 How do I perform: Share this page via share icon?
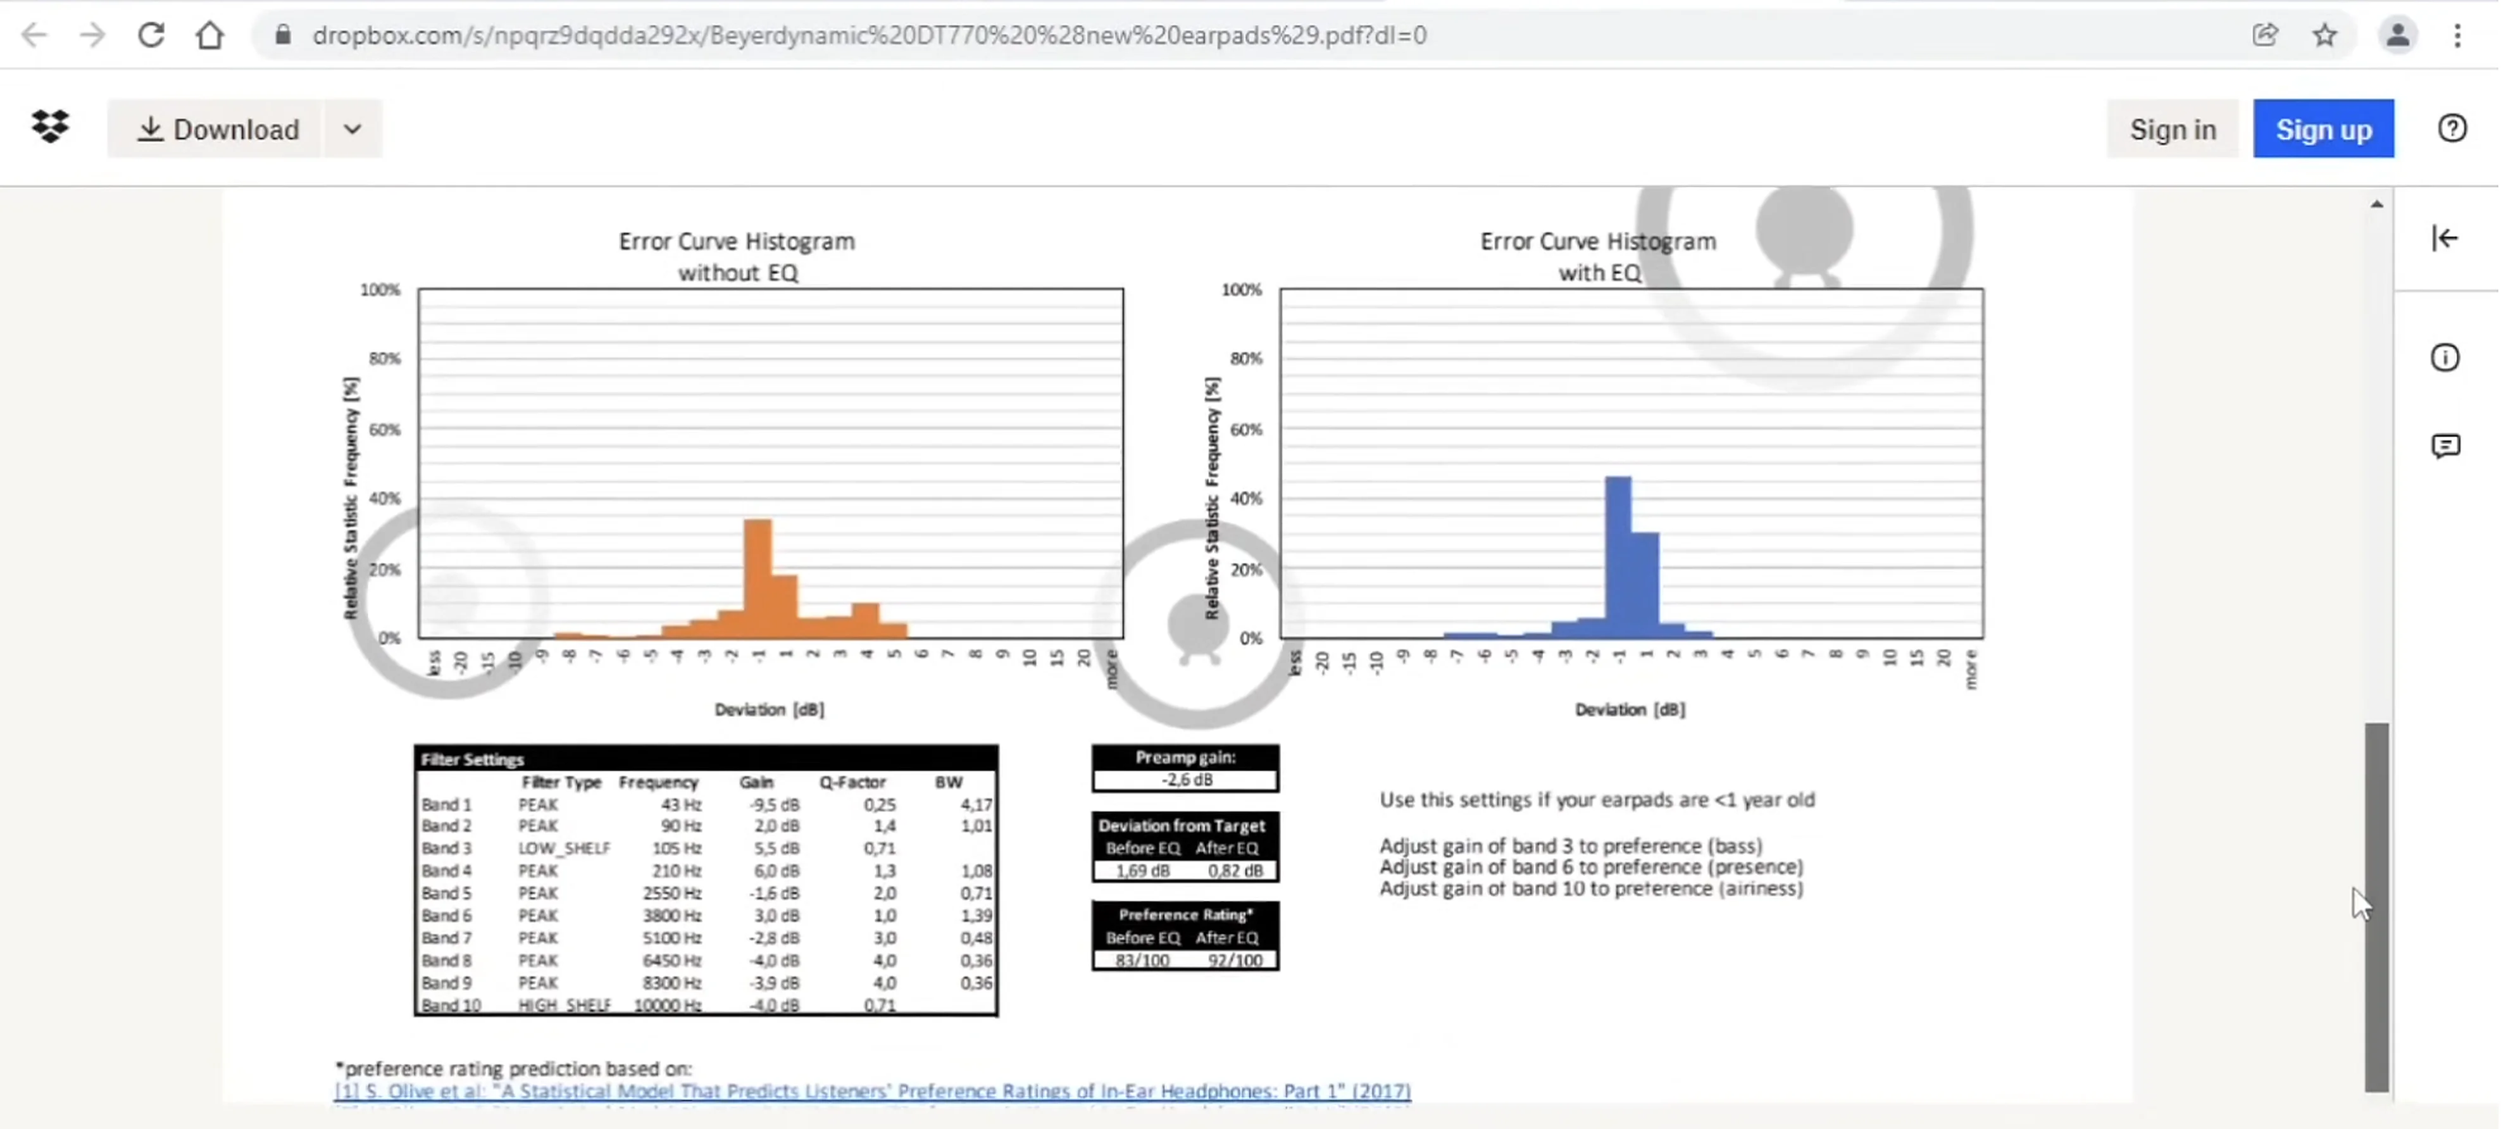tap(2265, 36)
